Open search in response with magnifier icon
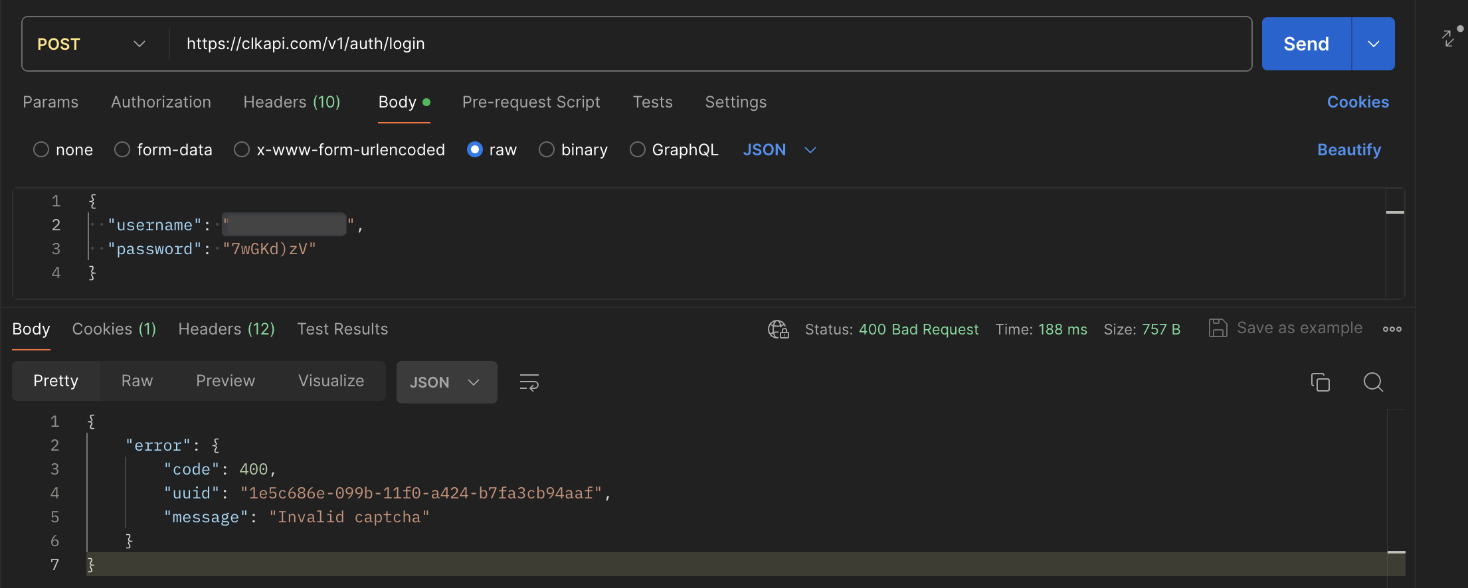 [x=1373, y=382]
